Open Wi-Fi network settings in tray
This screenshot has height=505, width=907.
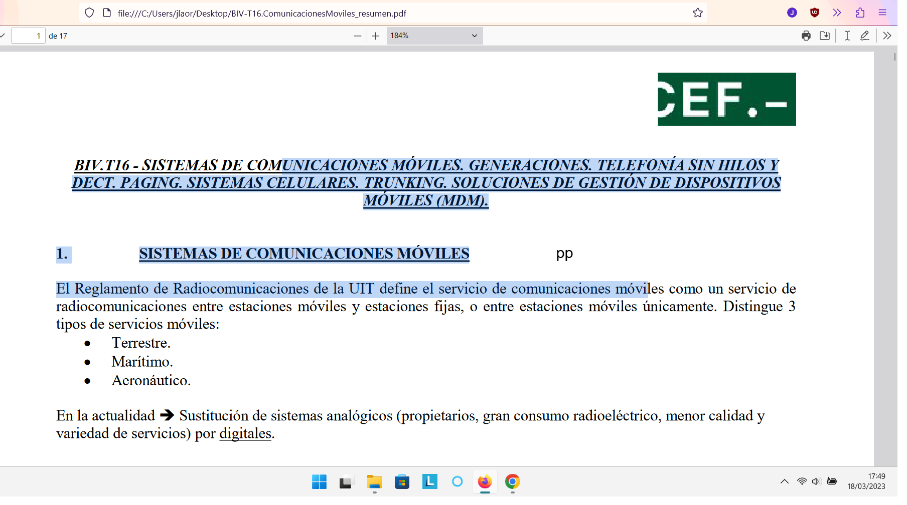tap(802, 481)
